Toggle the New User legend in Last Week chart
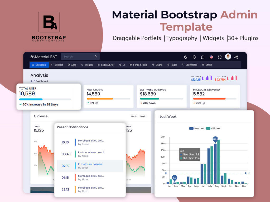Viewport: 270px width, 202px height. (x=197, y=128)
